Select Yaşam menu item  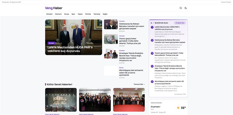pyautogui.click(x=80, y=14)
